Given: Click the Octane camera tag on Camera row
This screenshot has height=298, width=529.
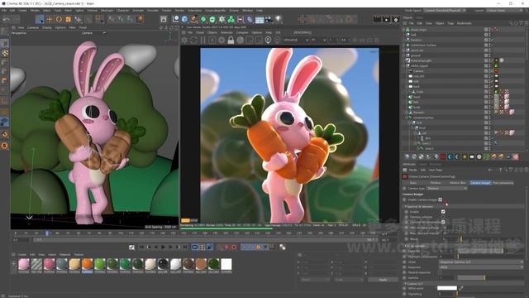Looking at the screenshot, I should click(x=496, y=71).
